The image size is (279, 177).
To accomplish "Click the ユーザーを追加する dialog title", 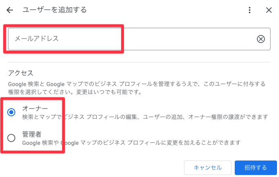I will click(x=54, y=10).
